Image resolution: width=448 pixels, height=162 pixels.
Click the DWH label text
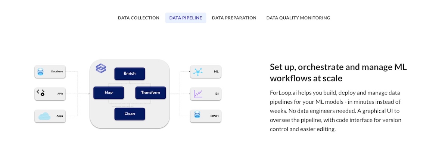click(x=214, y=116)
